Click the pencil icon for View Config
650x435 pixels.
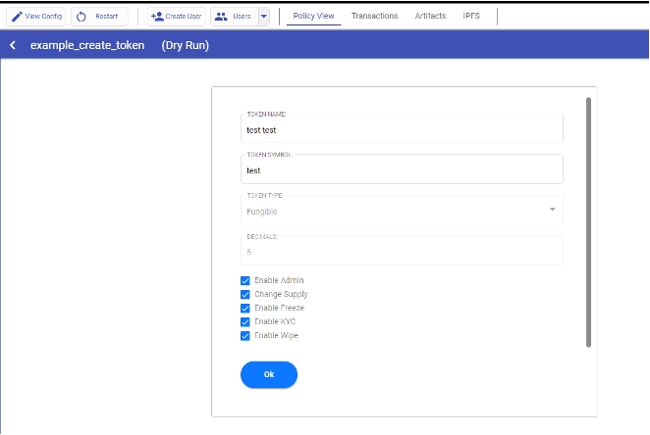16,17
